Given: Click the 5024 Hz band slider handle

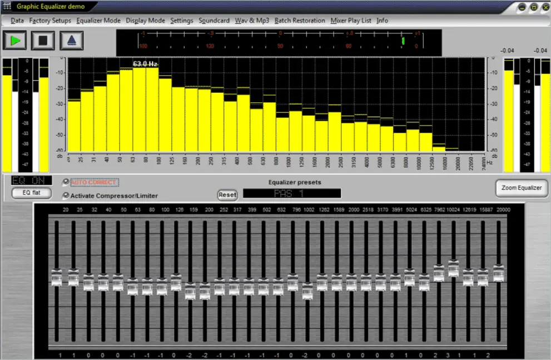Looking at the screenshot, I should click(410, 278).
